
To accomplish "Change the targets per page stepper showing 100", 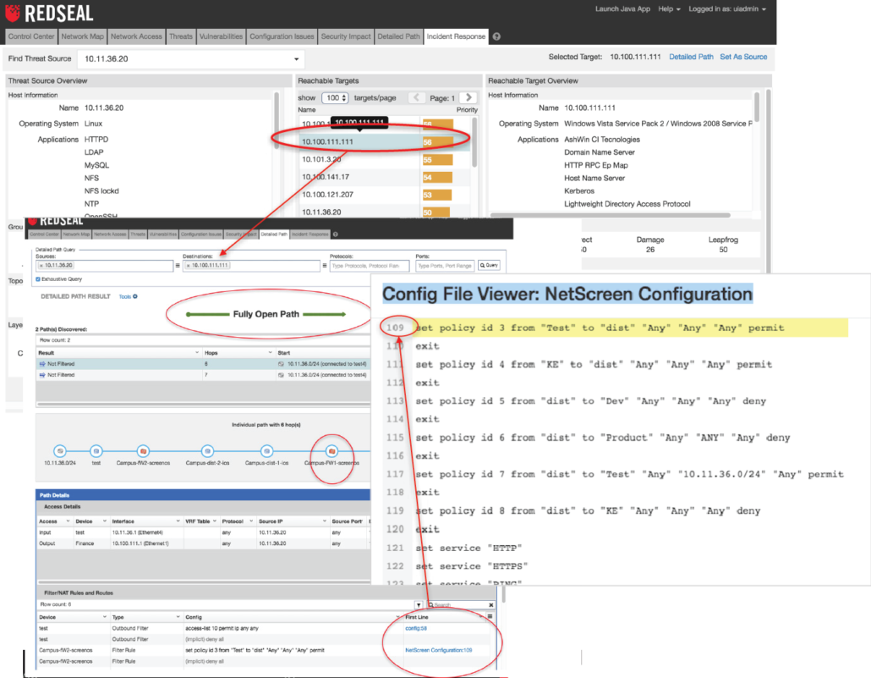I will (x=335, y=98).
